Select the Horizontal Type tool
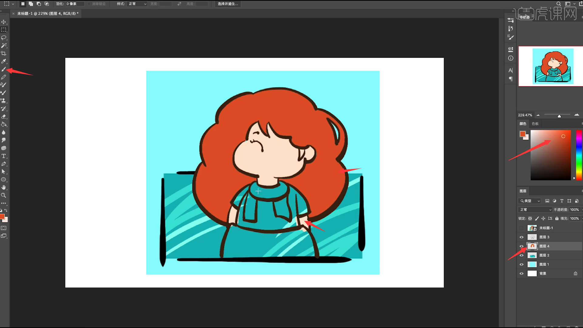 [x=4, y=156]
